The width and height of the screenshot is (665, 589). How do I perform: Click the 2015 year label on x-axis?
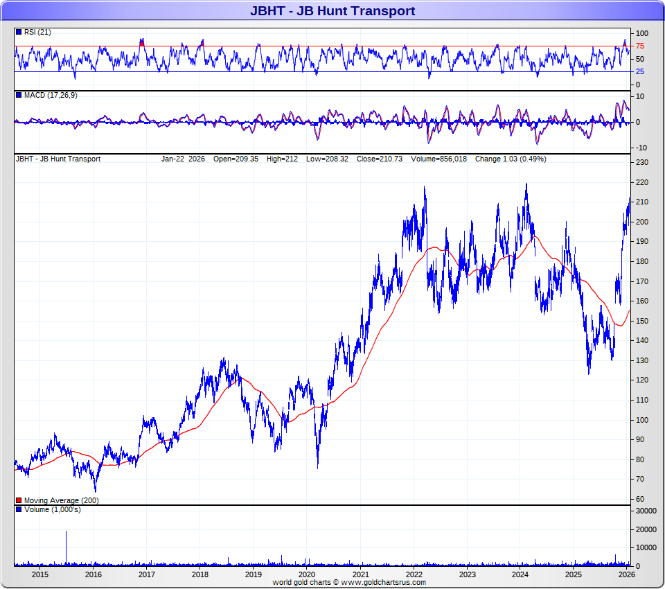(x=40, y=574)
